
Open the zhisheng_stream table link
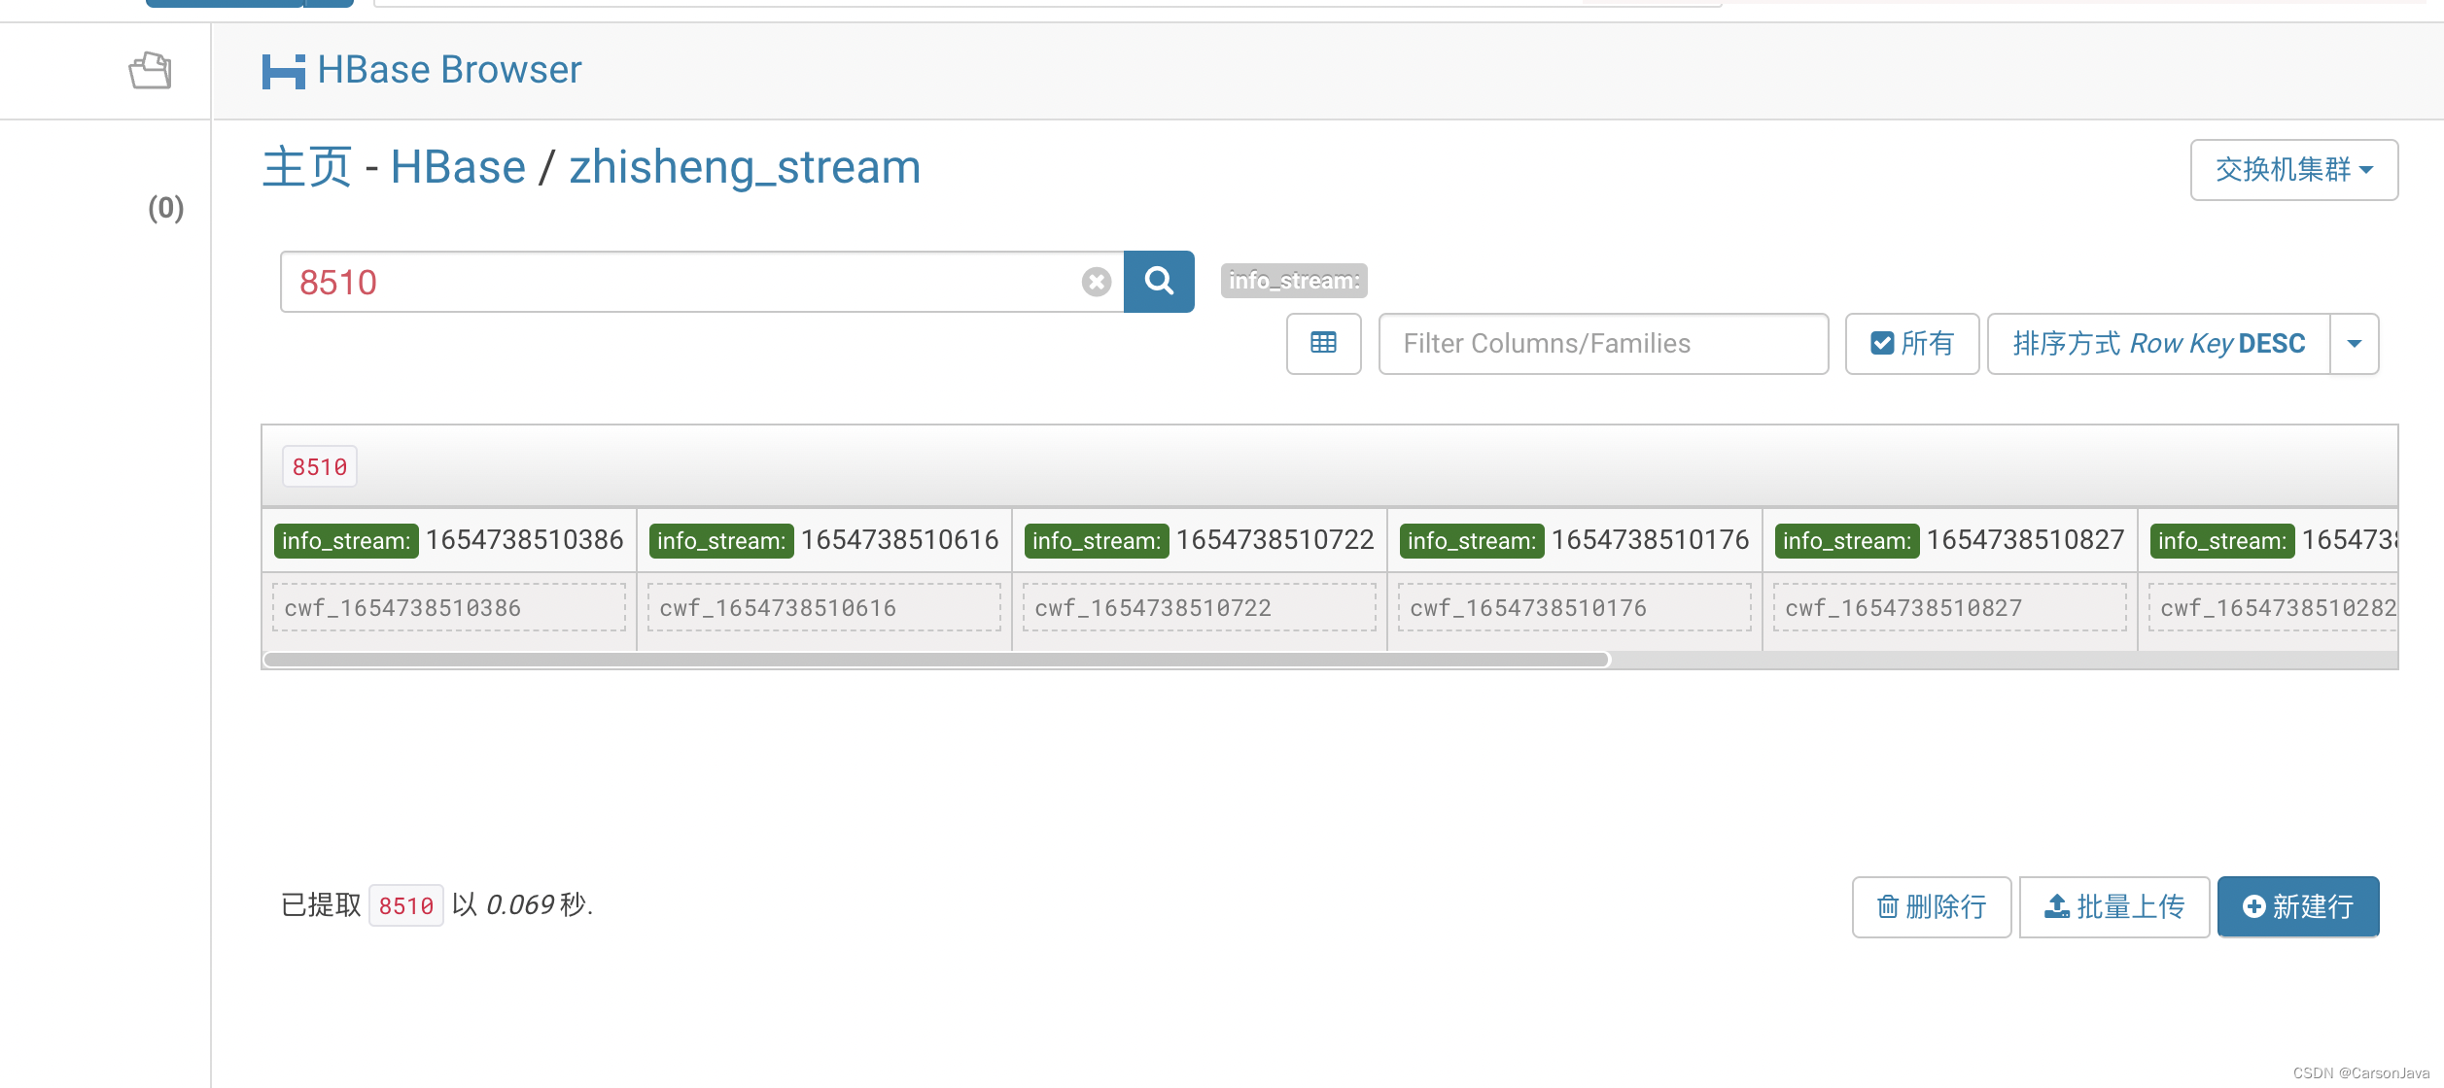click(x=745, y=167)
